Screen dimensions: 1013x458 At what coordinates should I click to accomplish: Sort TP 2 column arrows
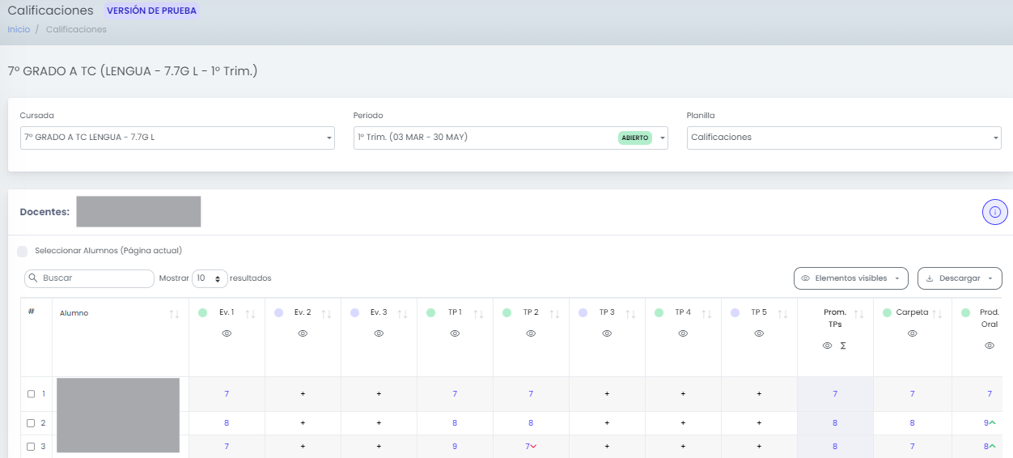coord(555,314)
